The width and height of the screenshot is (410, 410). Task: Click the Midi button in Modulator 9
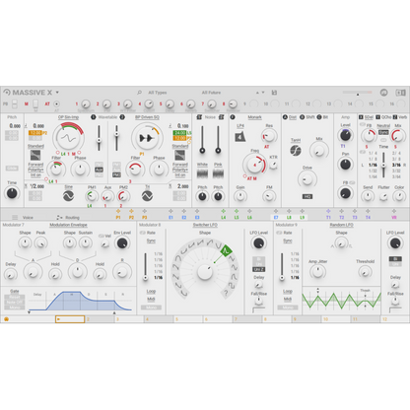coord(288,299)
